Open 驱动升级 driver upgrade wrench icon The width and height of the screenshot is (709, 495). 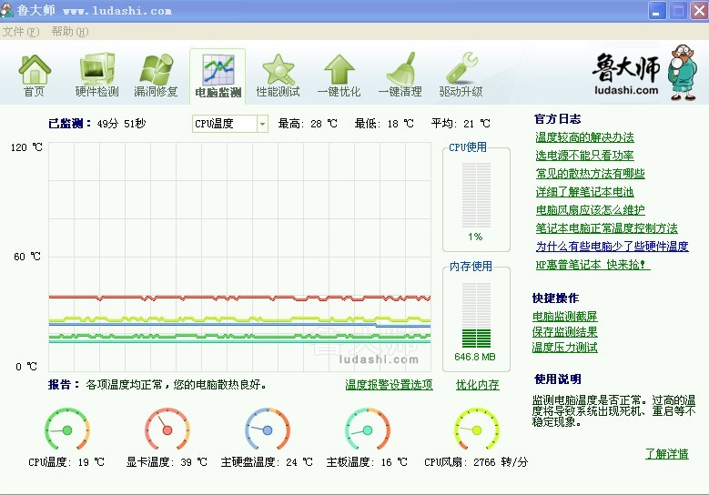coord(461,76)
